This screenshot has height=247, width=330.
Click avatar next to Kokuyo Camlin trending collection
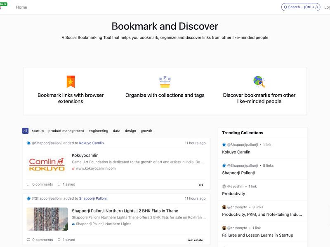224,145
